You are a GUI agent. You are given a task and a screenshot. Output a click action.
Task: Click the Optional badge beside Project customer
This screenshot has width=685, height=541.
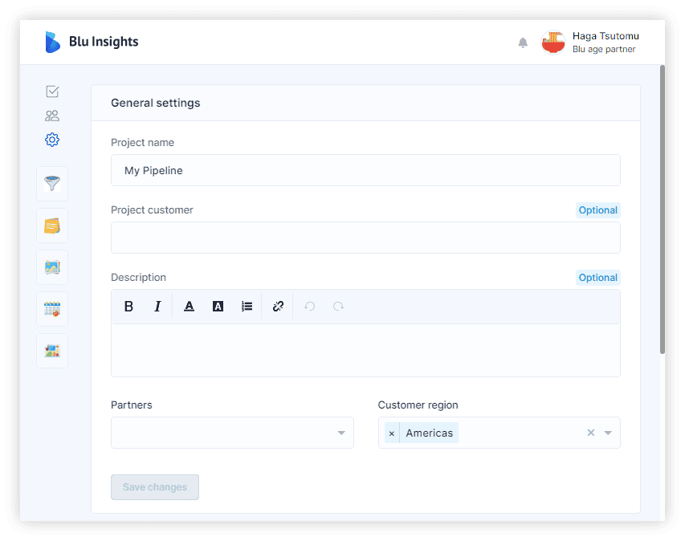click(597, 210)
